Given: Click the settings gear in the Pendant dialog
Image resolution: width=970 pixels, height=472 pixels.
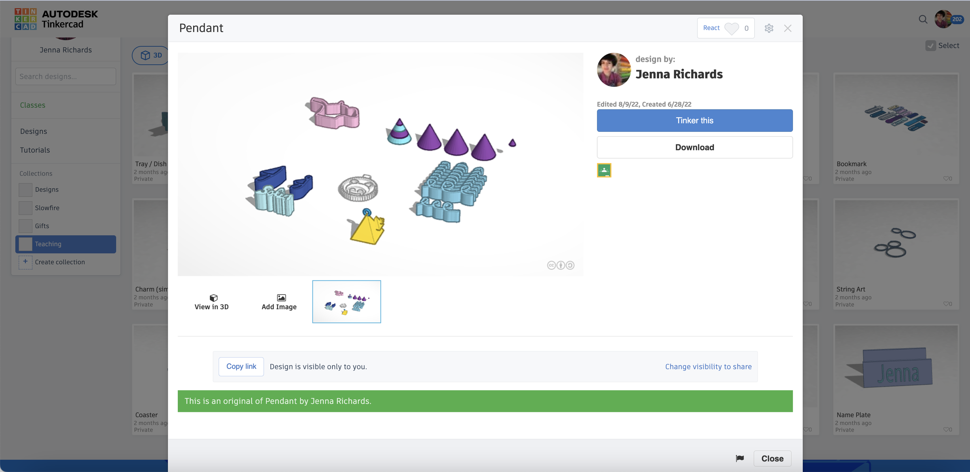Looking at the screenshot, I should [769, 28].
